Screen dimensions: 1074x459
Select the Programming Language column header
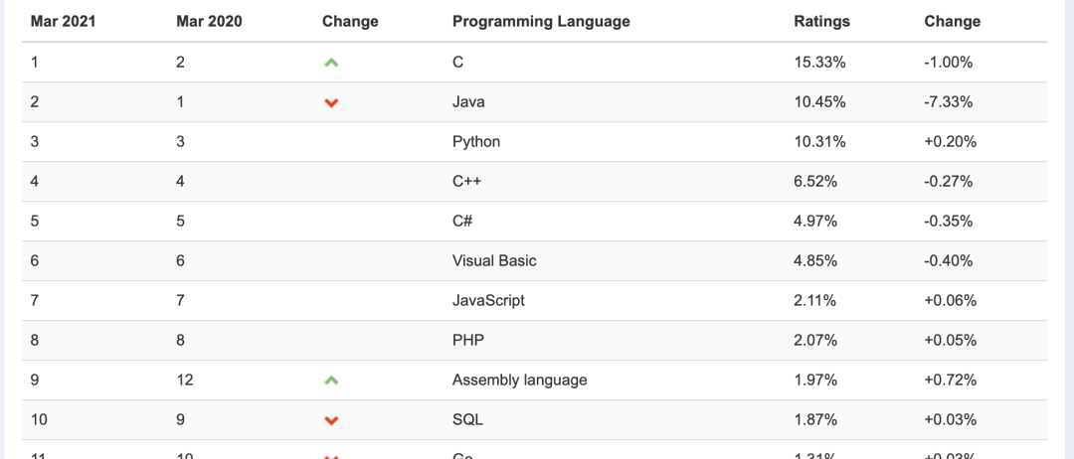541,21
